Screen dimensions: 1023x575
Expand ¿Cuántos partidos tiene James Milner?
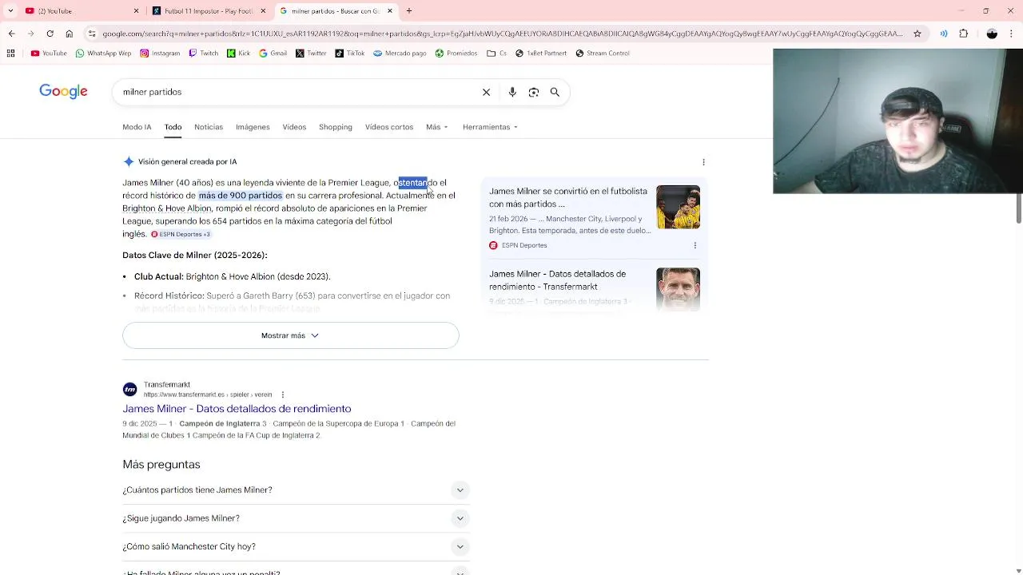296,490
